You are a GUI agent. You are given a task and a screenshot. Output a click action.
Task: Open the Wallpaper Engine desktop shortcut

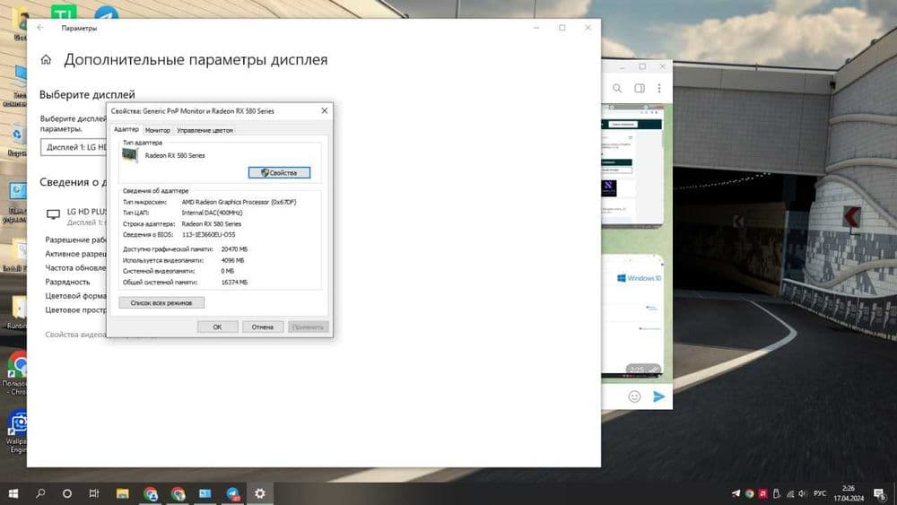click(x=16, y=431)
